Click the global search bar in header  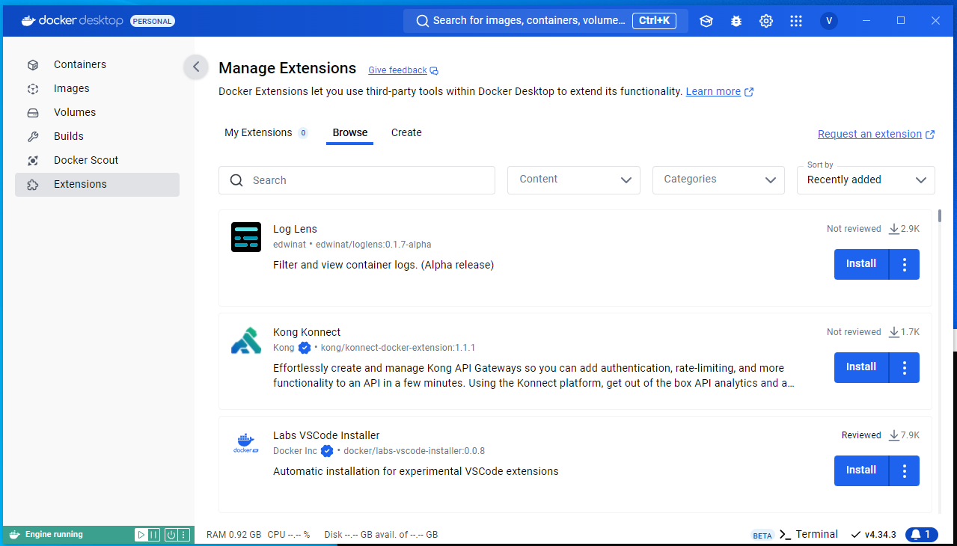point(545,21)
